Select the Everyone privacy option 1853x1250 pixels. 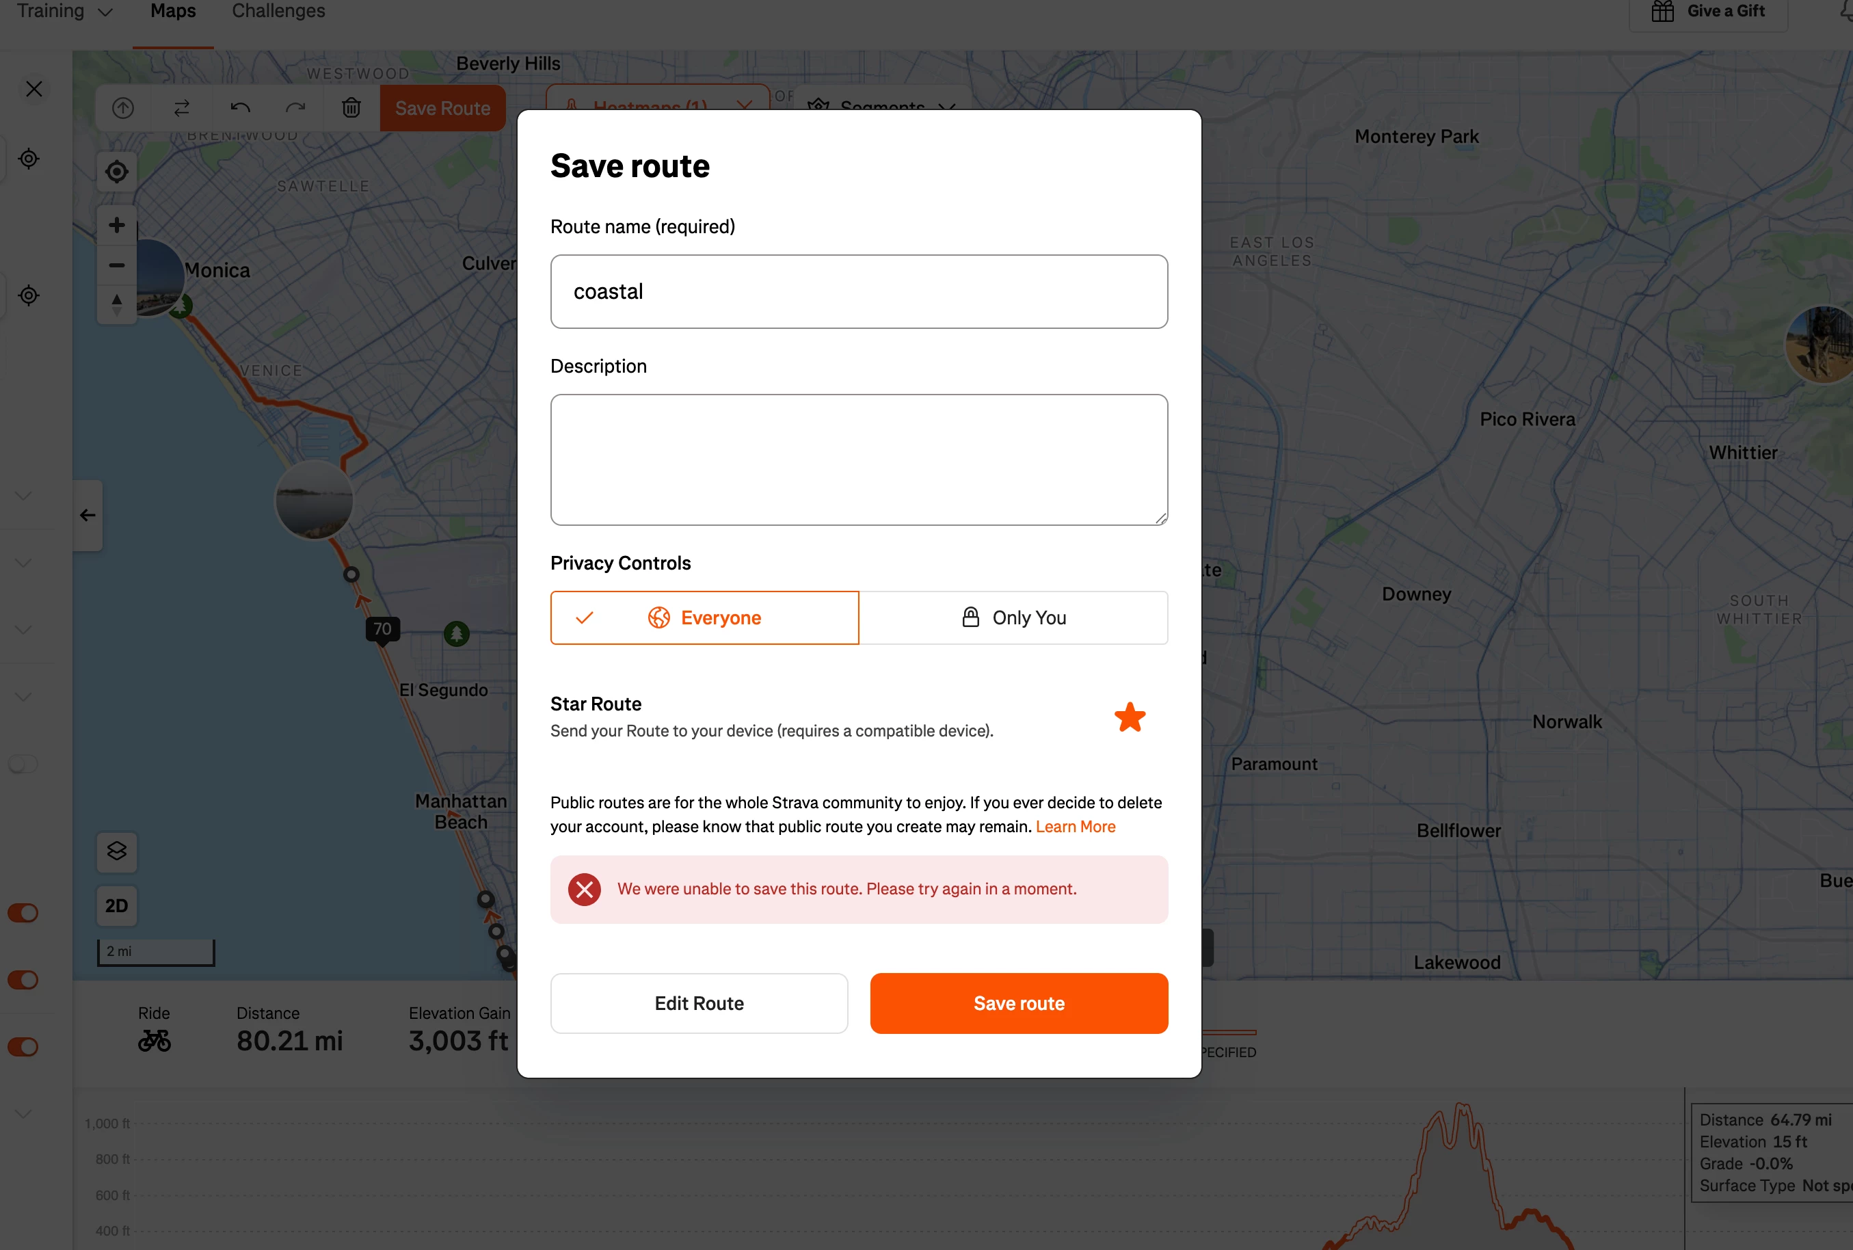[x=704, y=618]
